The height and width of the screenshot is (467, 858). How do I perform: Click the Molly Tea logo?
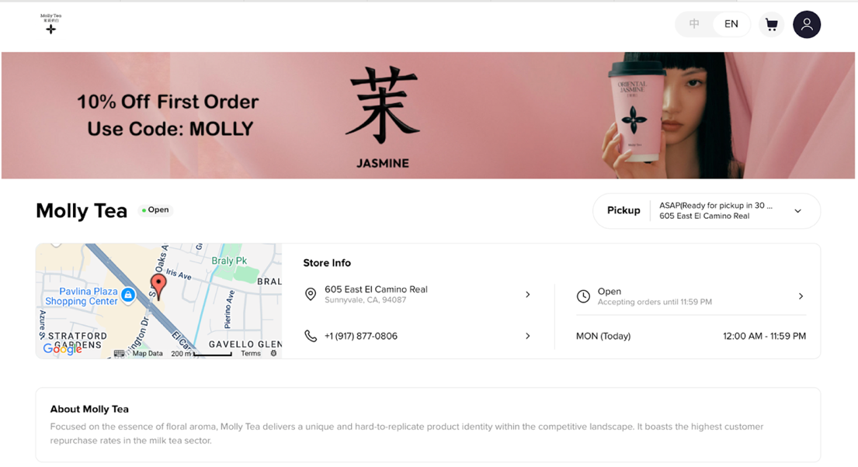pos(51,24)
